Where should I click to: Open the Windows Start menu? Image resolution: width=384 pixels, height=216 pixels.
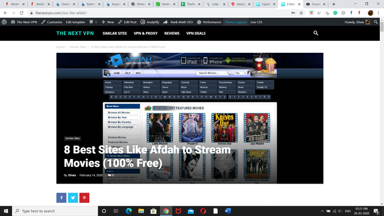tap(6, 211)
